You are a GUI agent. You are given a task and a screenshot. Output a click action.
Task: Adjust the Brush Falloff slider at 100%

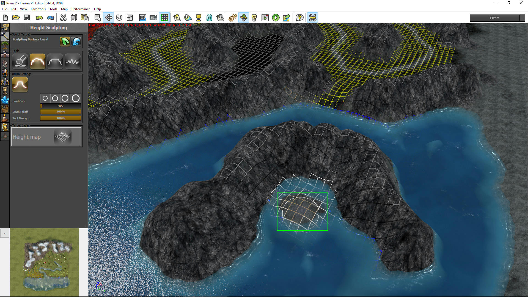(61, 112)
